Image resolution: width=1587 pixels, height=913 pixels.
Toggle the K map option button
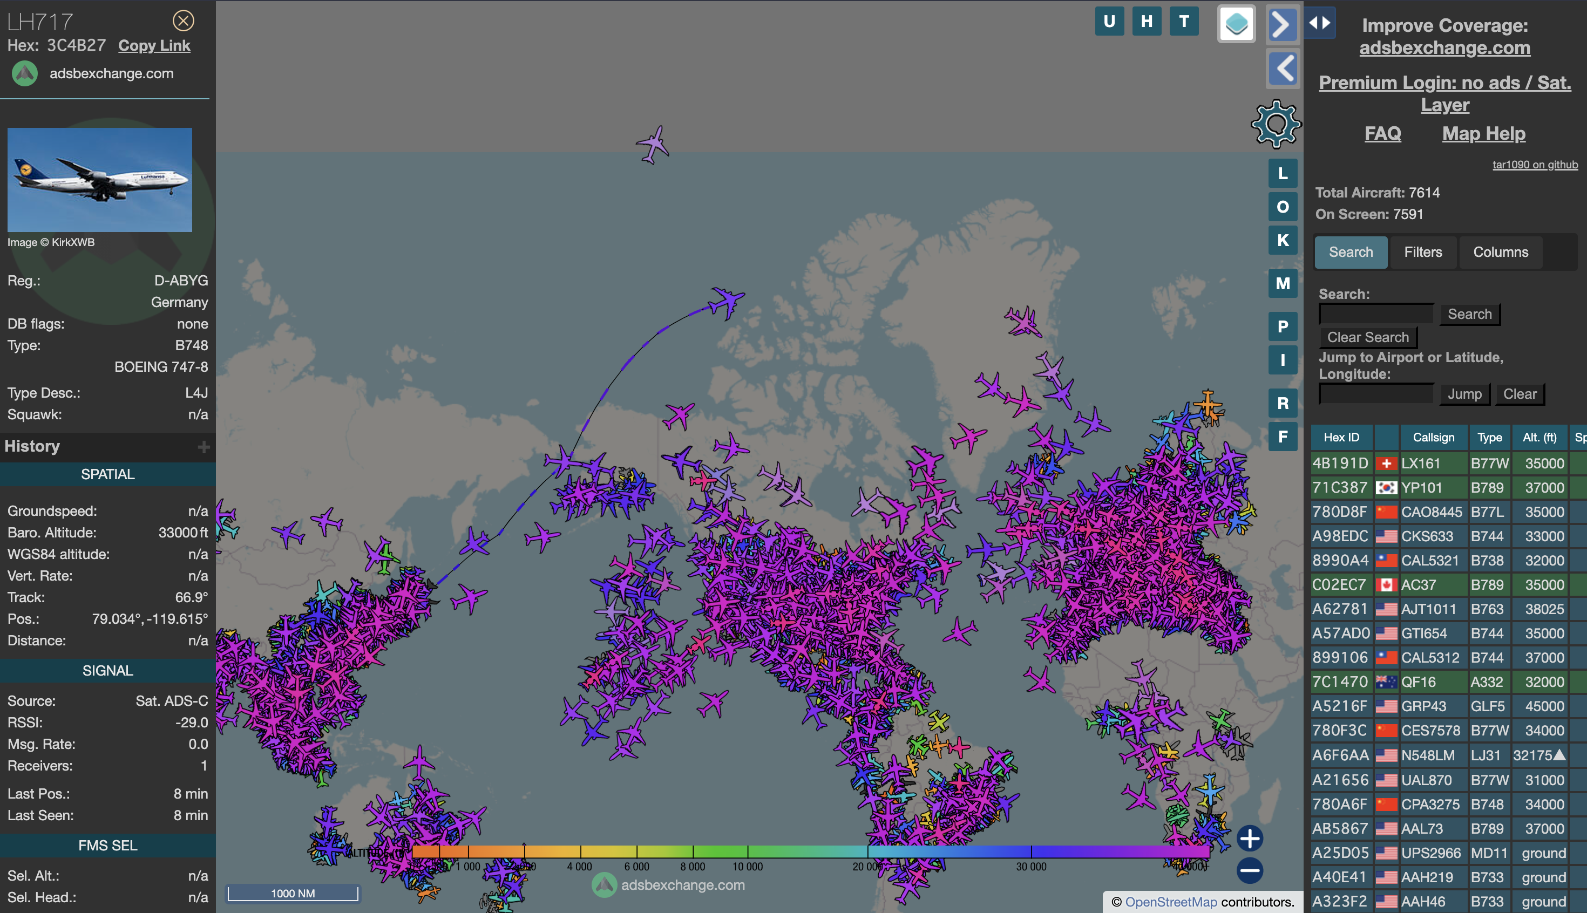[x=1283, y=240]
